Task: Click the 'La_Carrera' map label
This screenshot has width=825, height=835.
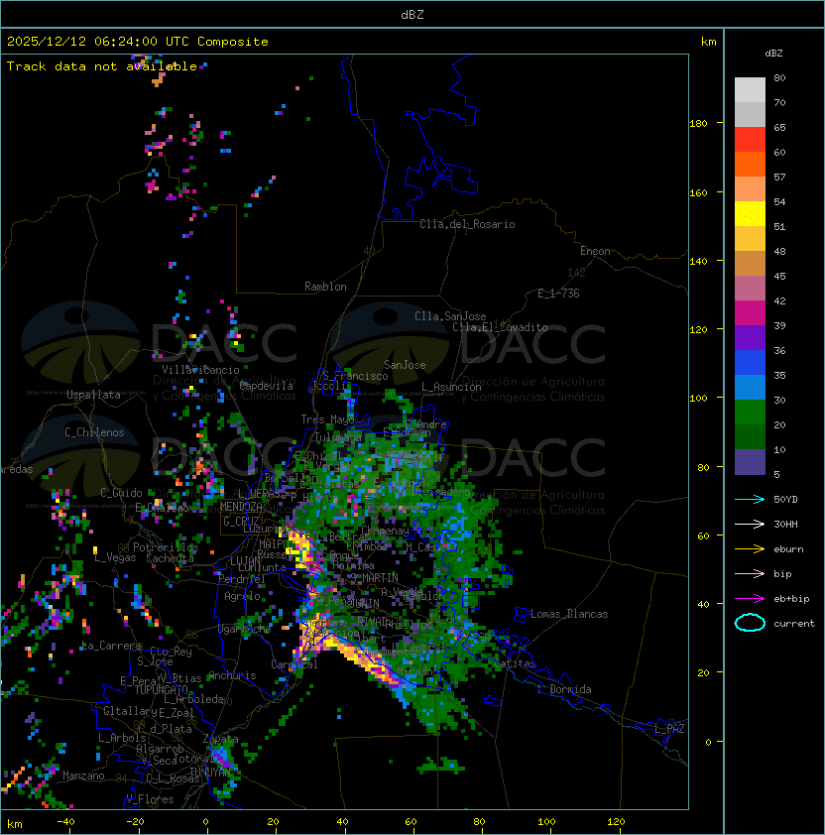Action: click(x=111, y=646)
